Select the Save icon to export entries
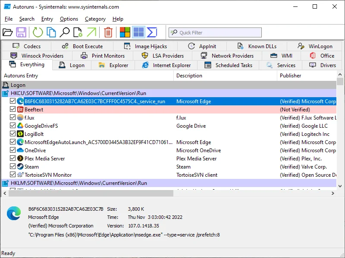Screen dimensions: 345x258 point(21,32)
